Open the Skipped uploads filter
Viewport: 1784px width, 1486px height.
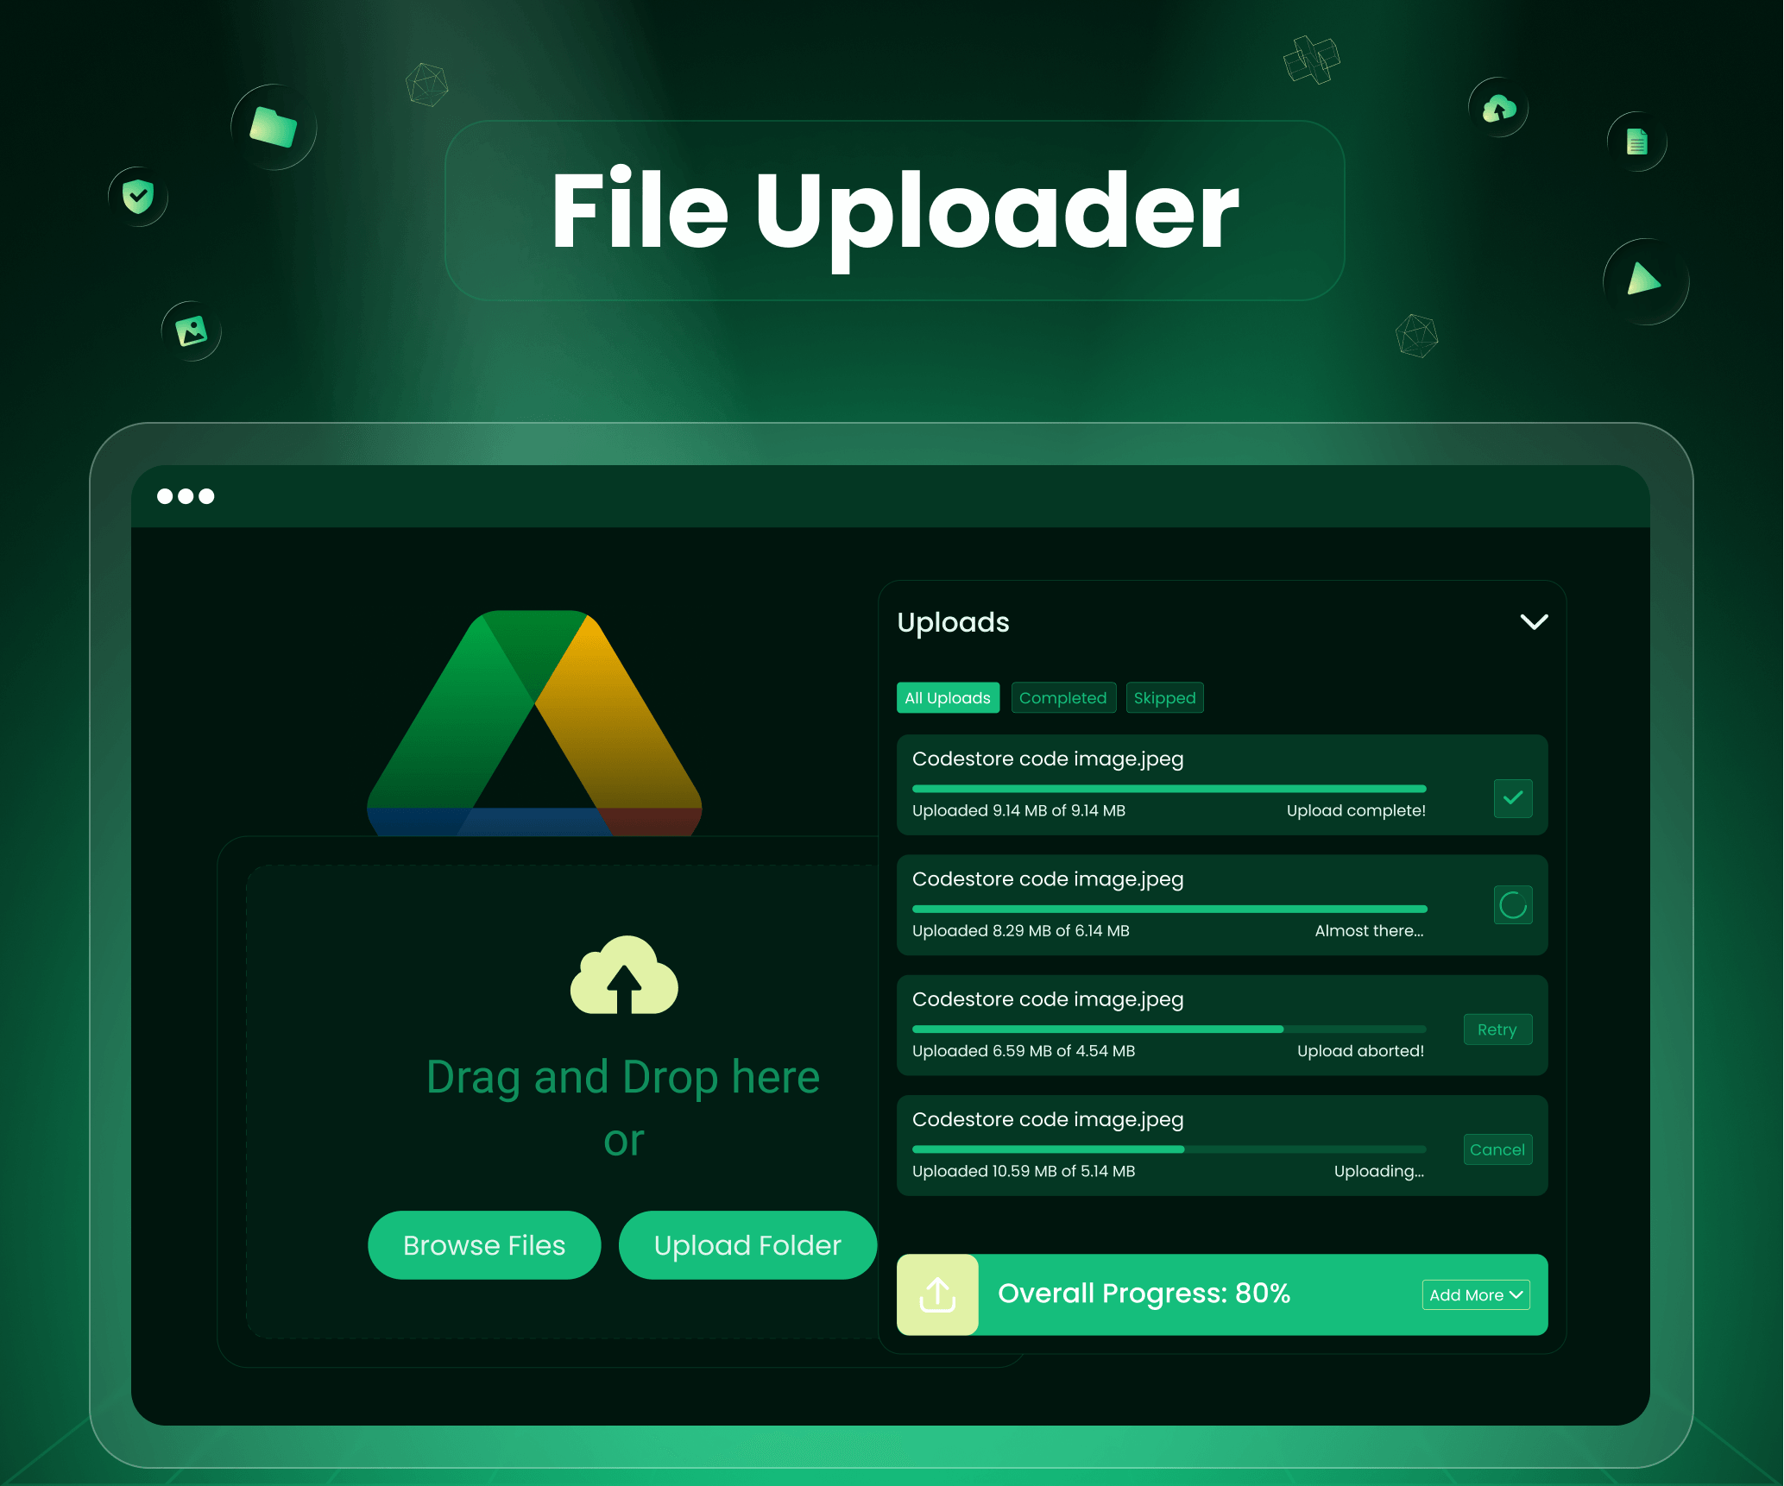(x=1163, y=697)
